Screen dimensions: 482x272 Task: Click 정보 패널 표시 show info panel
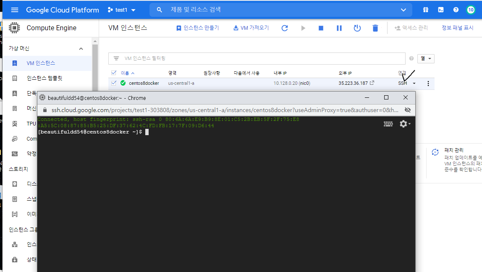[457, 28]
